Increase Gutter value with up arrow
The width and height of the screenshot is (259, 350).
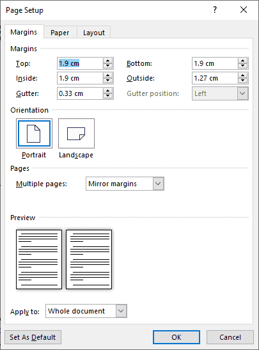(107, 91)
